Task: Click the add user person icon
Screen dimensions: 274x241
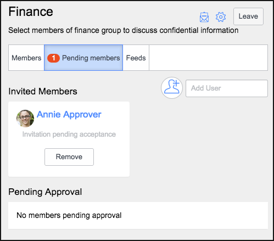Action: click(x=172, y=88)
